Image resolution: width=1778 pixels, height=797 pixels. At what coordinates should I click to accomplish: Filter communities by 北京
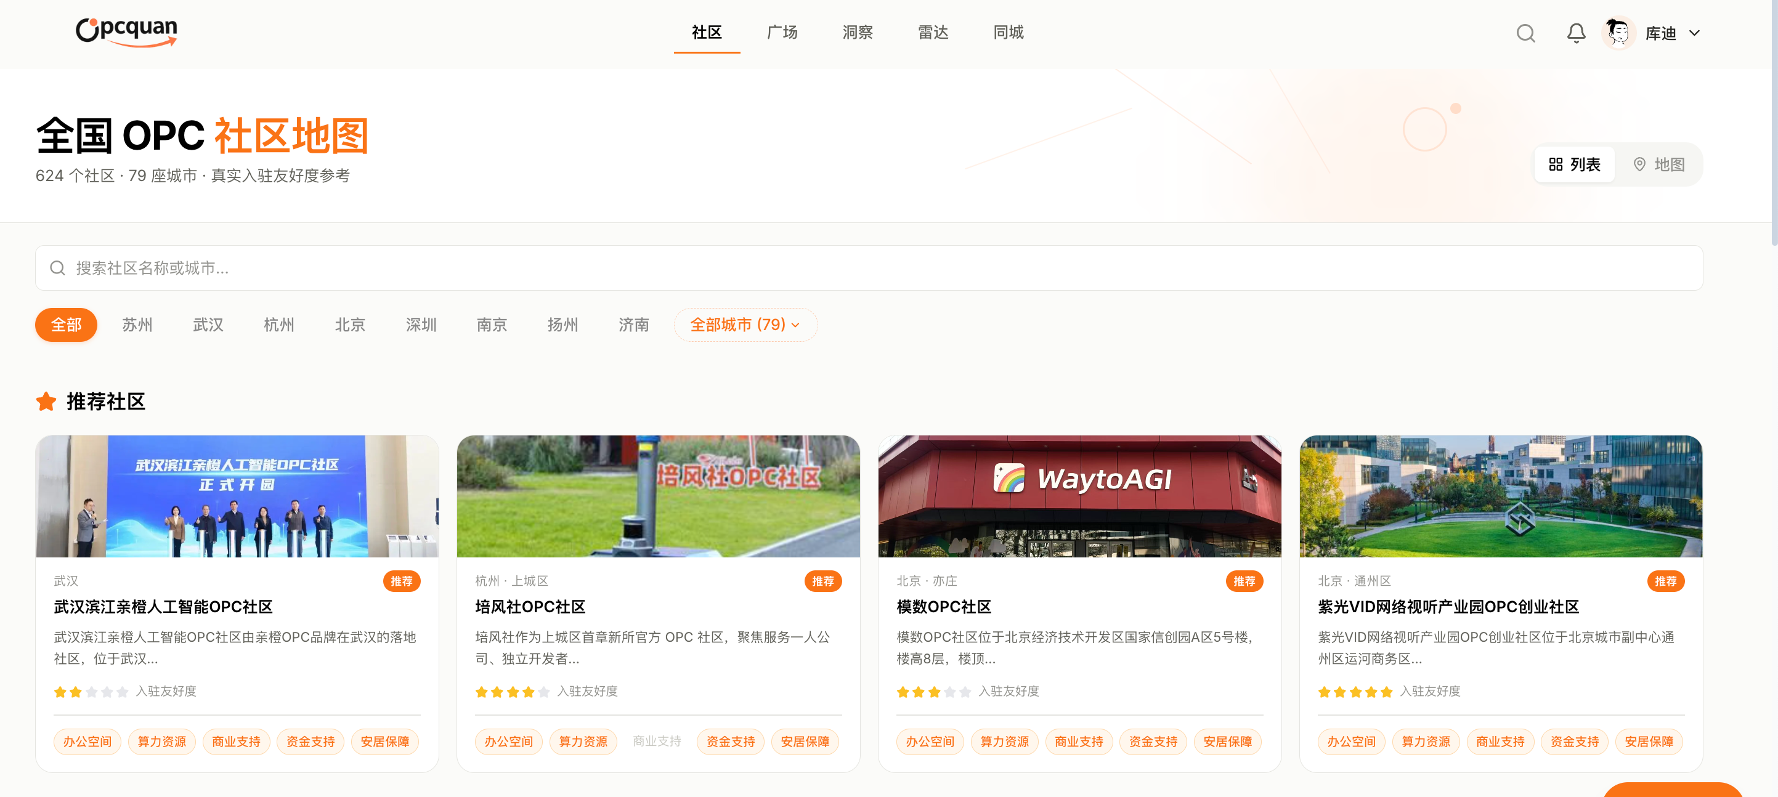click(350, 325)
